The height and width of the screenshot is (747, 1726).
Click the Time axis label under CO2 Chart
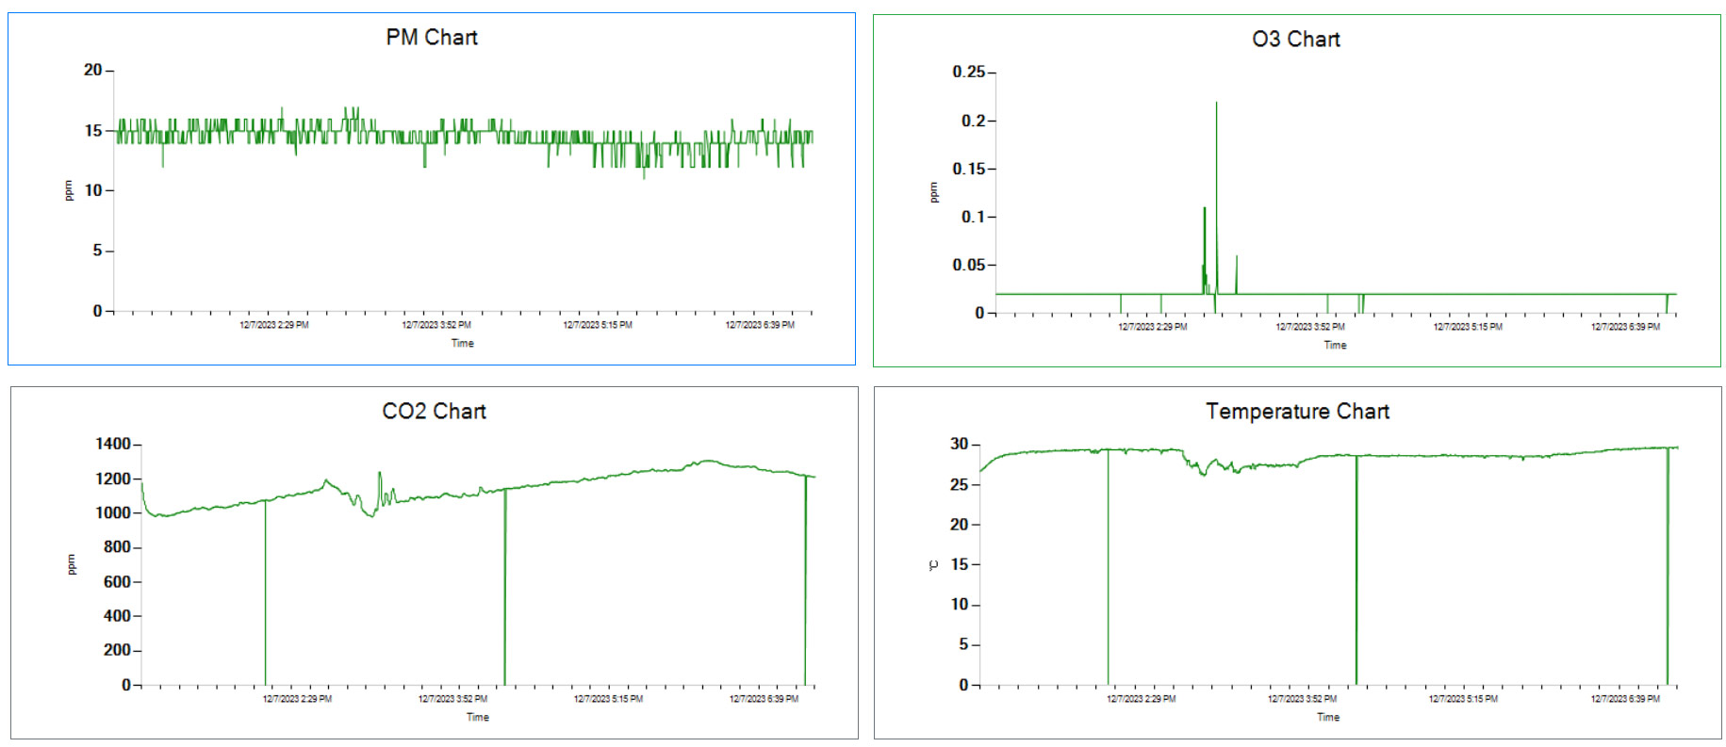point(478,717)
